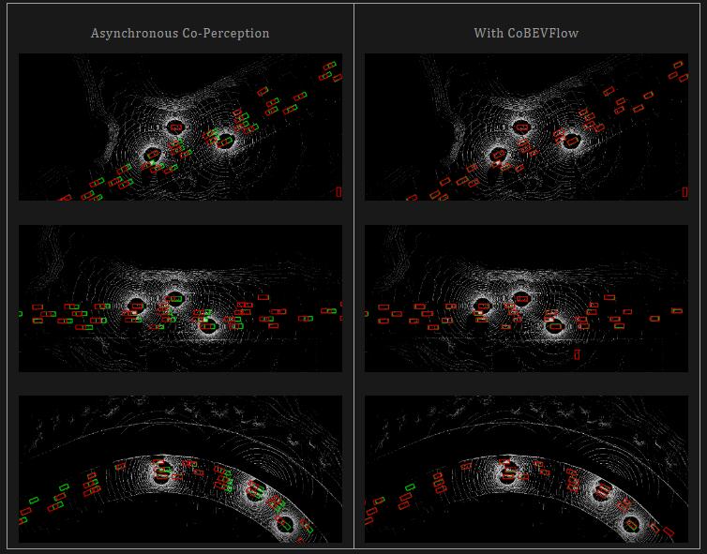
Task: Open bottom With CoBEVFlow curved-road image
Action: tap(526, 470)
